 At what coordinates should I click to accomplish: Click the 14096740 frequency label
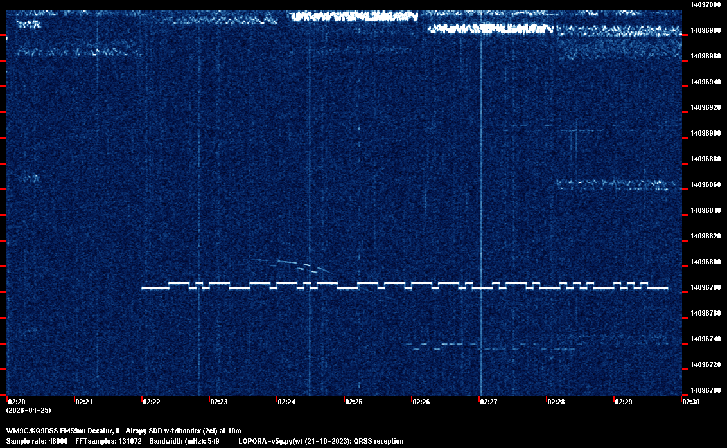coord(706,339)
